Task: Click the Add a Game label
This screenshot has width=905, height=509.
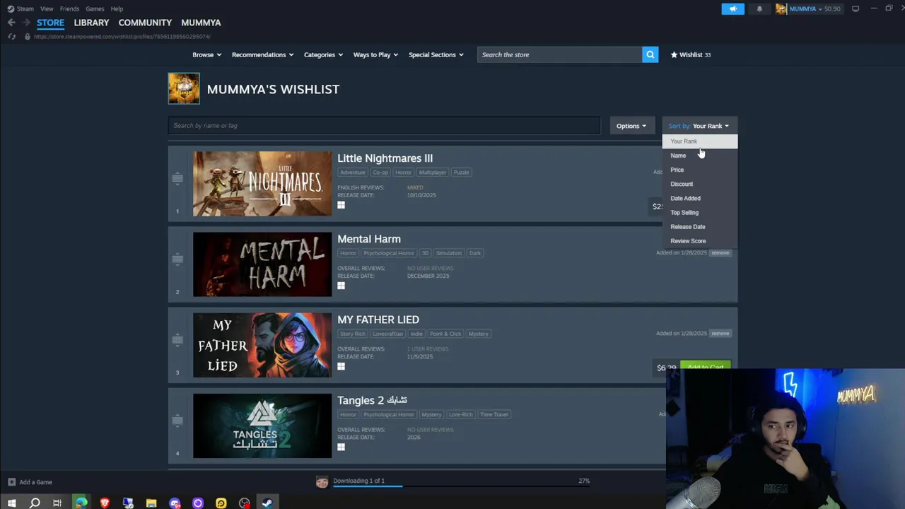Action: (x=35, y=482)
